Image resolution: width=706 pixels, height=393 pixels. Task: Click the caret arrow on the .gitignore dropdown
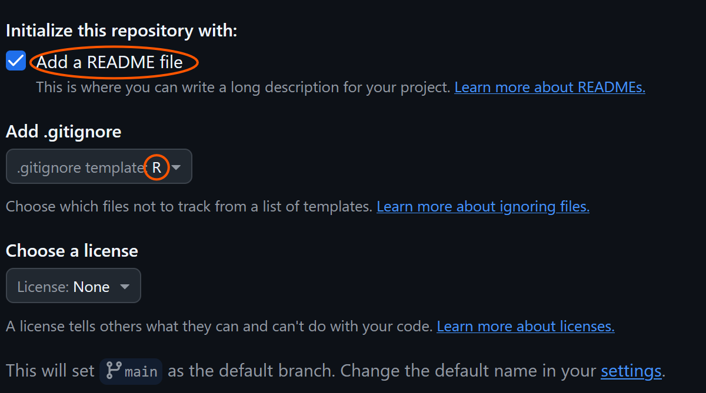tap(176, 167)
